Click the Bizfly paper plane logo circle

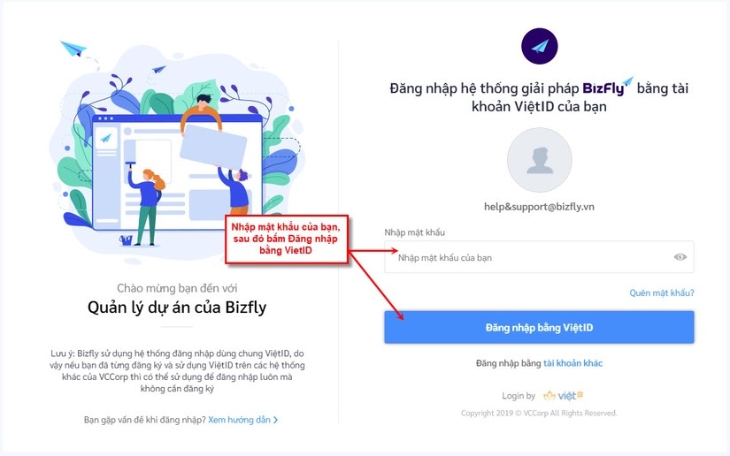click(x=539, y=46)
